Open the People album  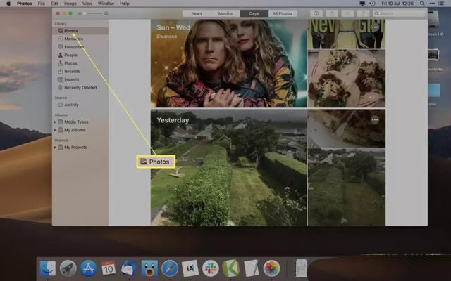pos(71,55)
